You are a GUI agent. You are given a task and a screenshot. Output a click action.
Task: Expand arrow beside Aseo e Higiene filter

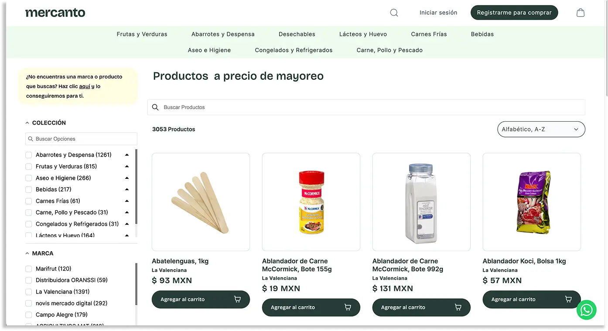(x=127, y=178)
